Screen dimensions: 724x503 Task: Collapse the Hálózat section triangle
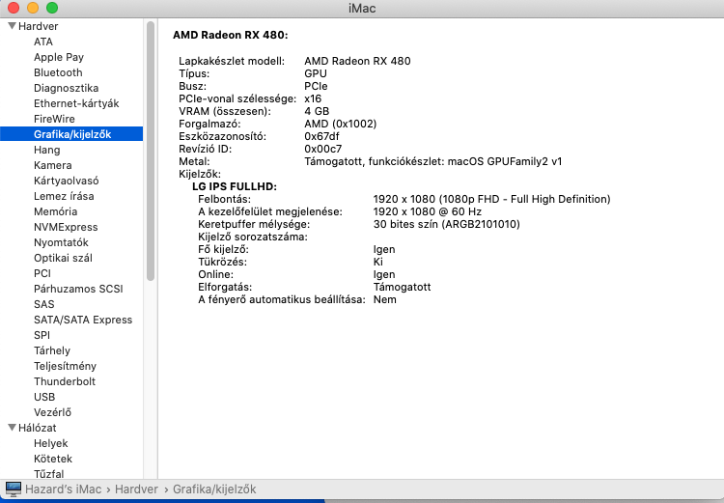pos(12,428)
